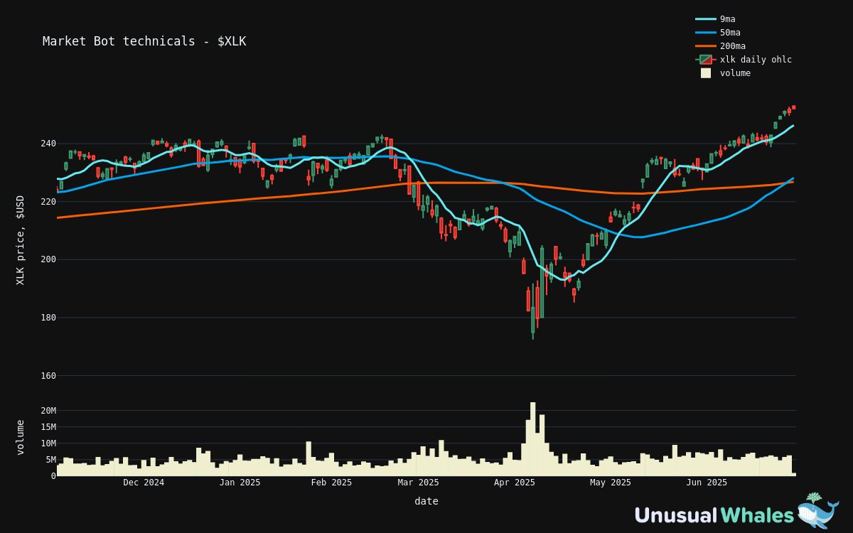Click the ohlc candlestick legend icon
Viewport: 853px width, 533px height.
click(x=706, y=60)
